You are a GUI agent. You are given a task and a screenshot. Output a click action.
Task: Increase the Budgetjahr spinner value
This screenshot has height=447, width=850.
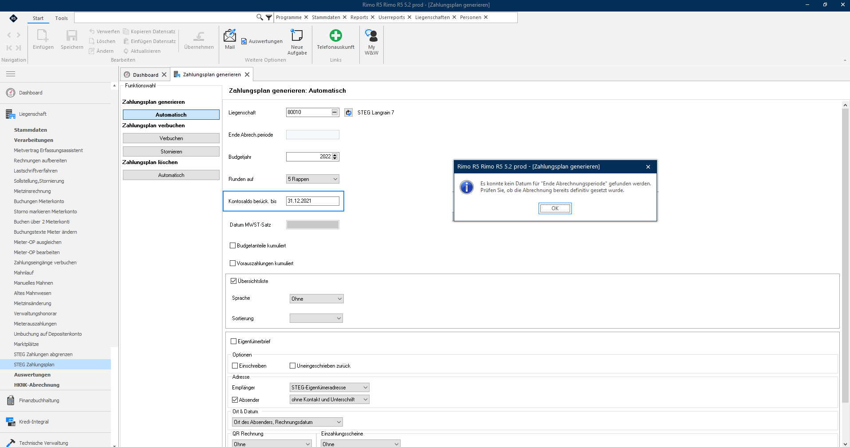click(x=335, y=155)
